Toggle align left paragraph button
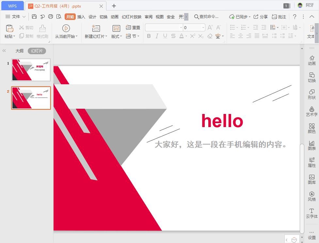Viewport: 319px width, 243px height. (232, 36)
